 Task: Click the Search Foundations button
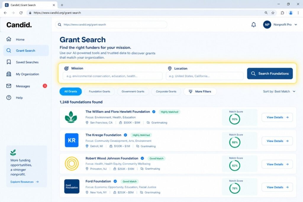(270, 74)
